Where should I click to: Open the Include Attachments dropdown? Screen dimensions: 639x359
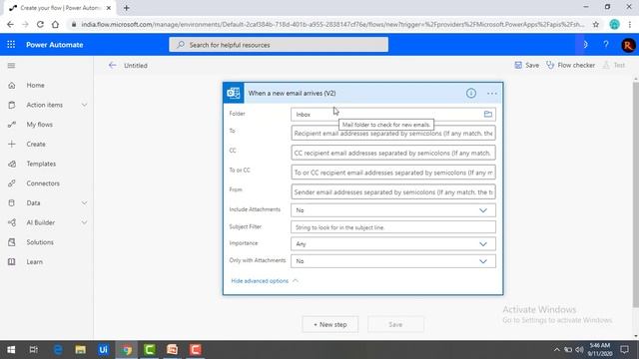(x=393, y=210)
